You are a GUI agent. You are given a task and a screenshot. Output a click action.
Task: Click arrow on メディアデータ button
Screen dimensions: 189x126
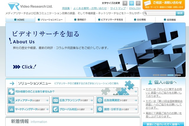47,100
